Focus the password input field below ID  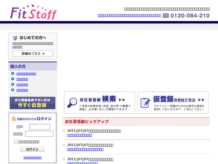[x=40, y=134]
